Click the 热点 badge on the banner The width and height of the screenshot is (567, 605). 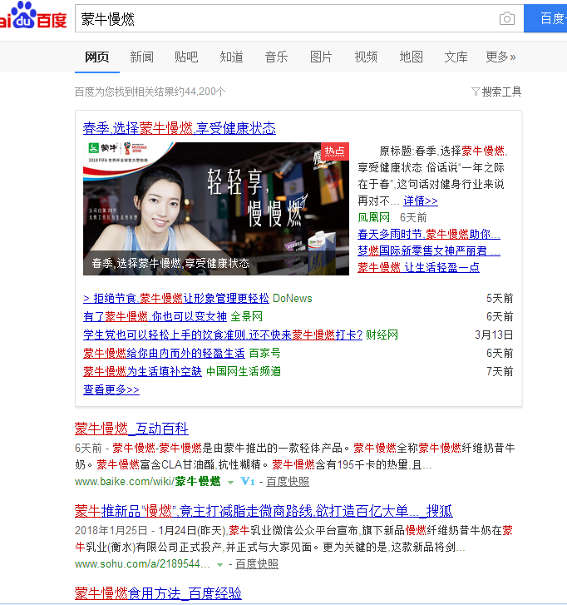tap(334, 151)
